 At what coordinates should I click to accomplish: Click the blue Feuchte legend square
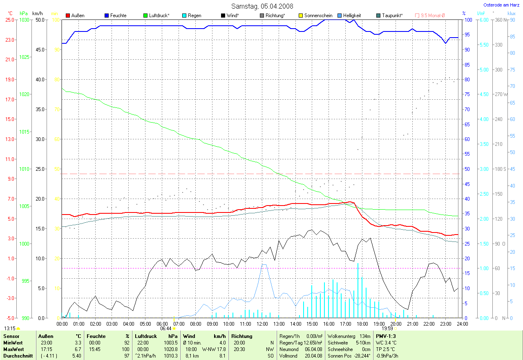(x=107, y=16)
